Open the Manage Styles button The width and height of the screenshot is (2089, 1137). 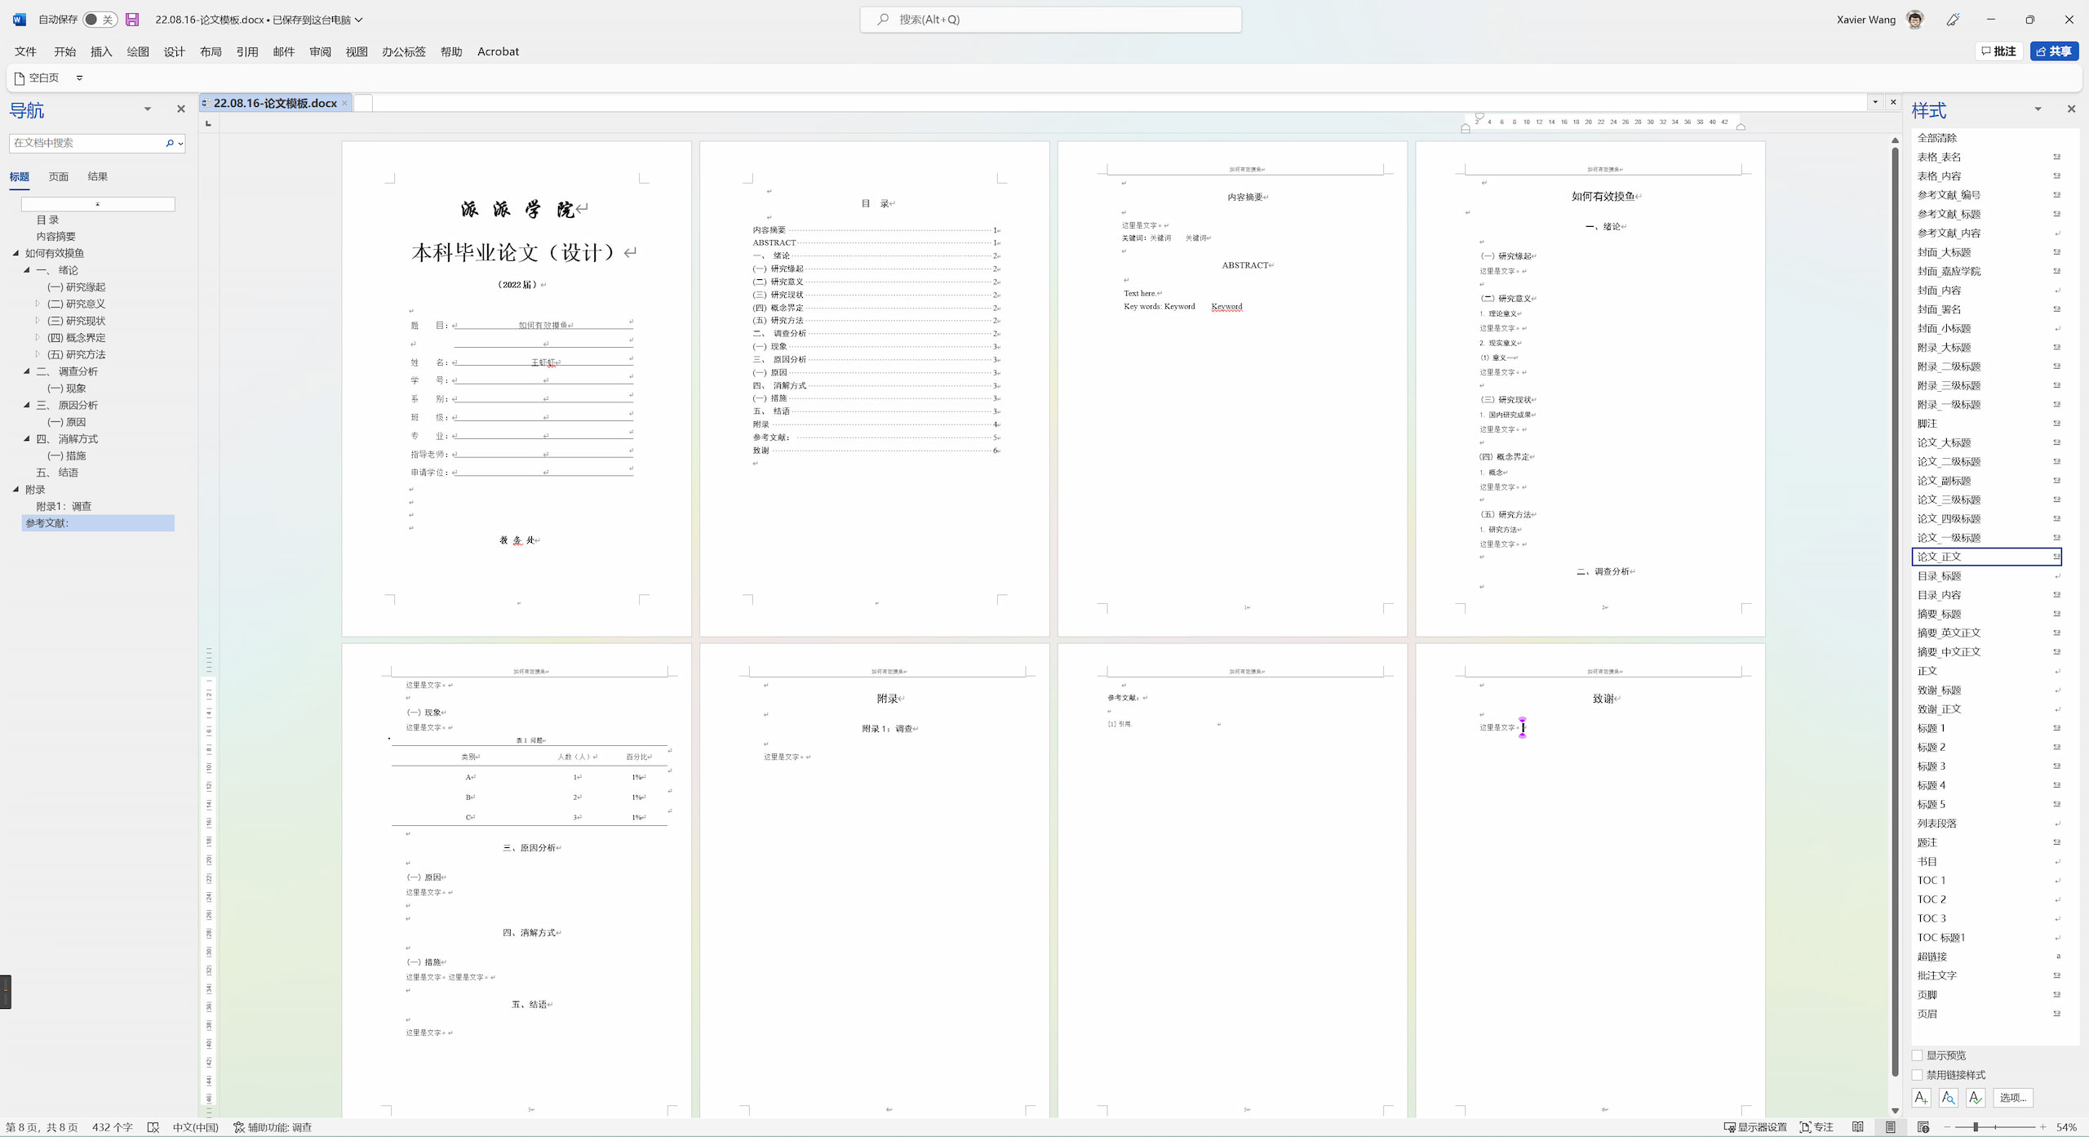coord(1975,1097)
